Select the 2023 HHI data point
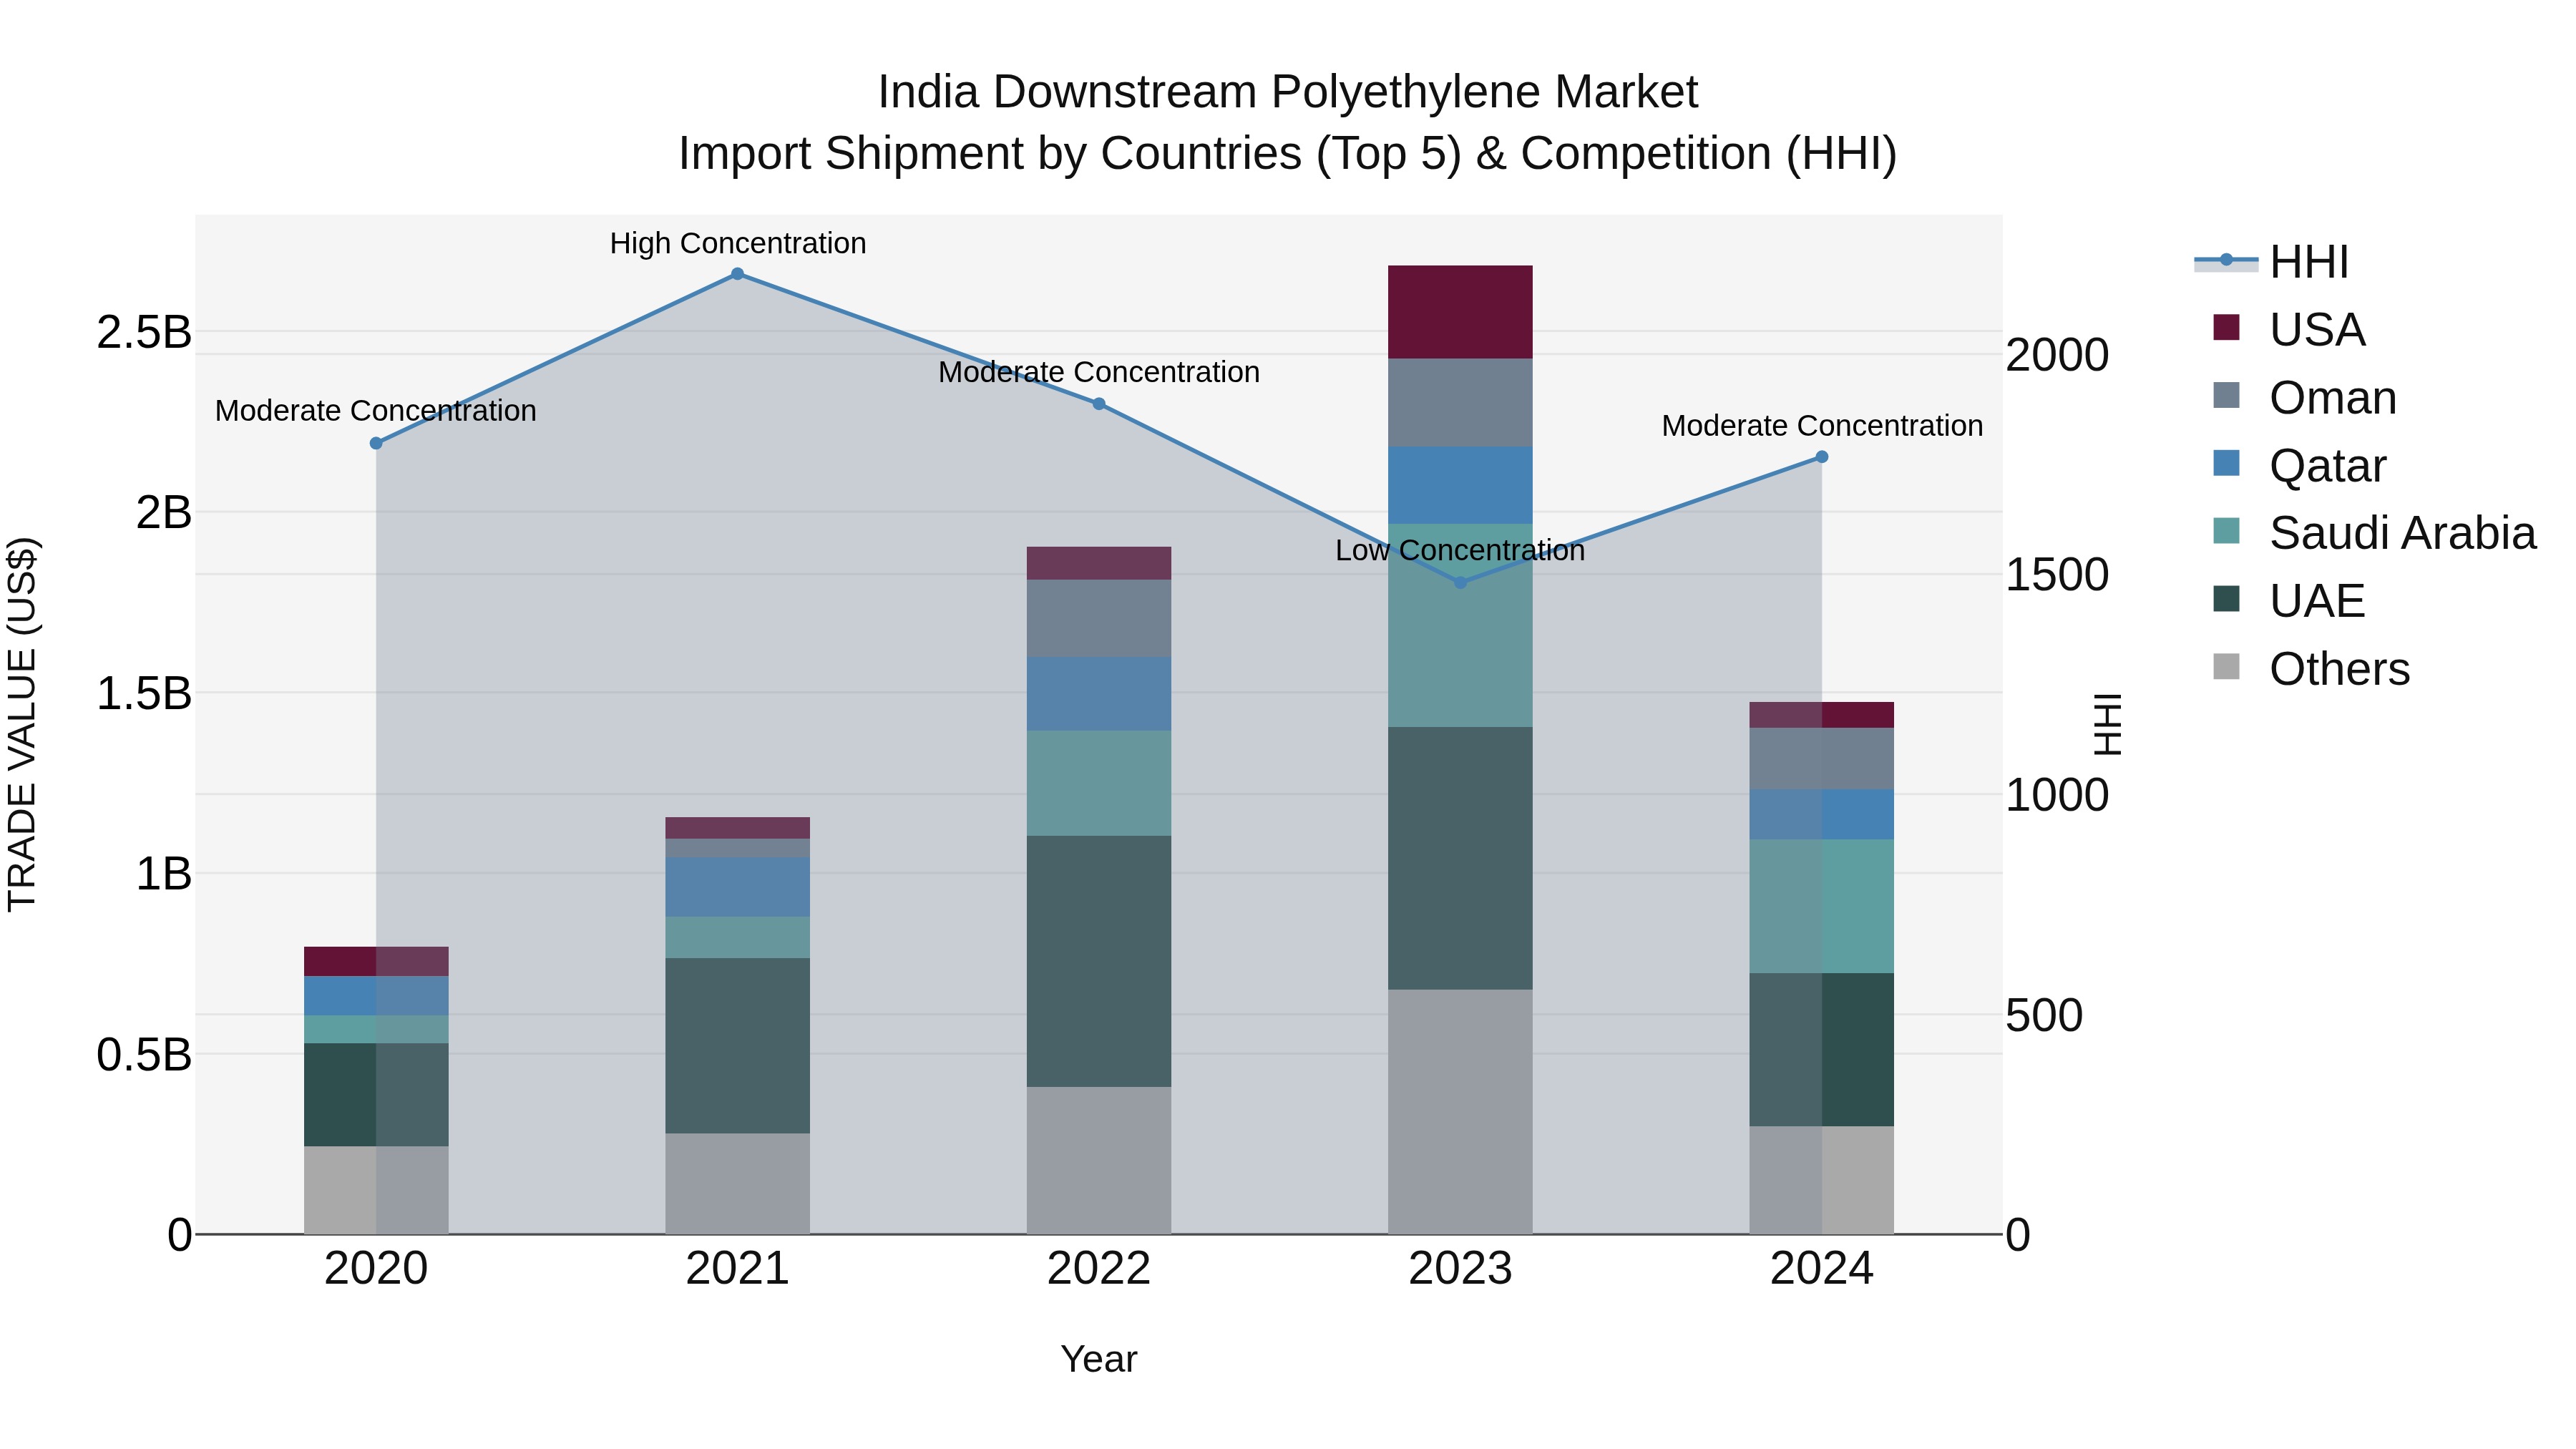Viewport: 2576px width, 1449px height. pos(1460,582)
